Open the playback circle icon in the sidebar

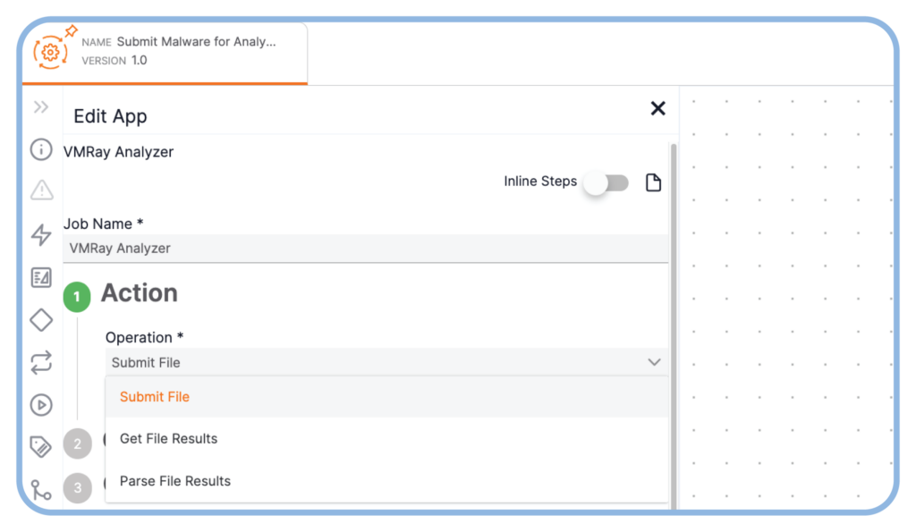41,405
